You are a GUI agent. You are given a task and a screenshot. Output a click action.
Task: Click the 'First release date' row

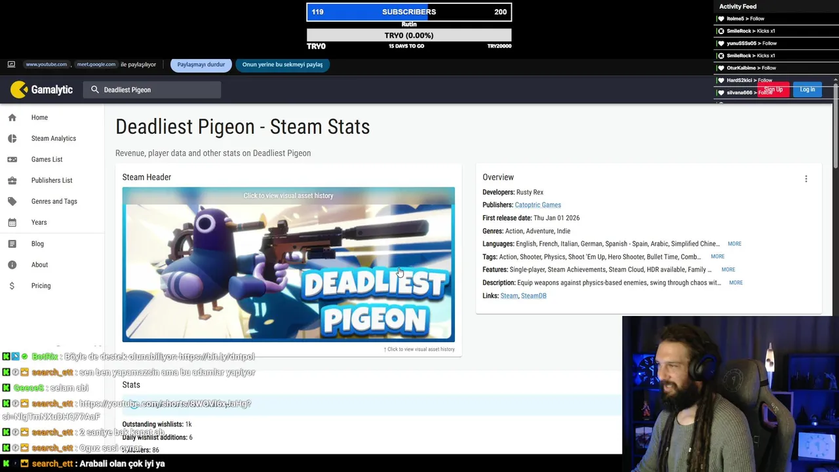(531, 218)
